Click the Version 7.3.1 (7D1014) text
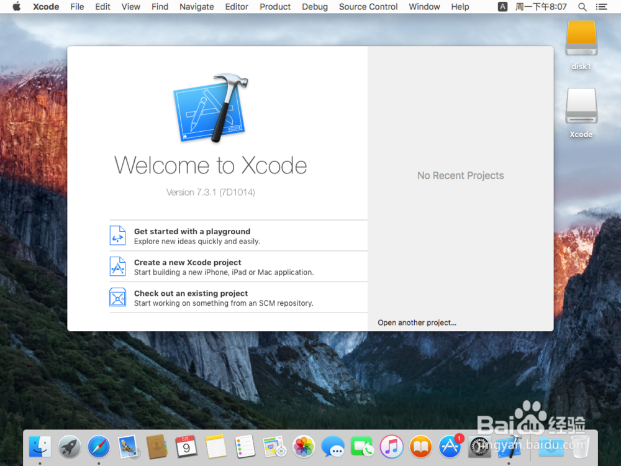The width and height of the screenshot is (621, 466). [x=211, y=192]
